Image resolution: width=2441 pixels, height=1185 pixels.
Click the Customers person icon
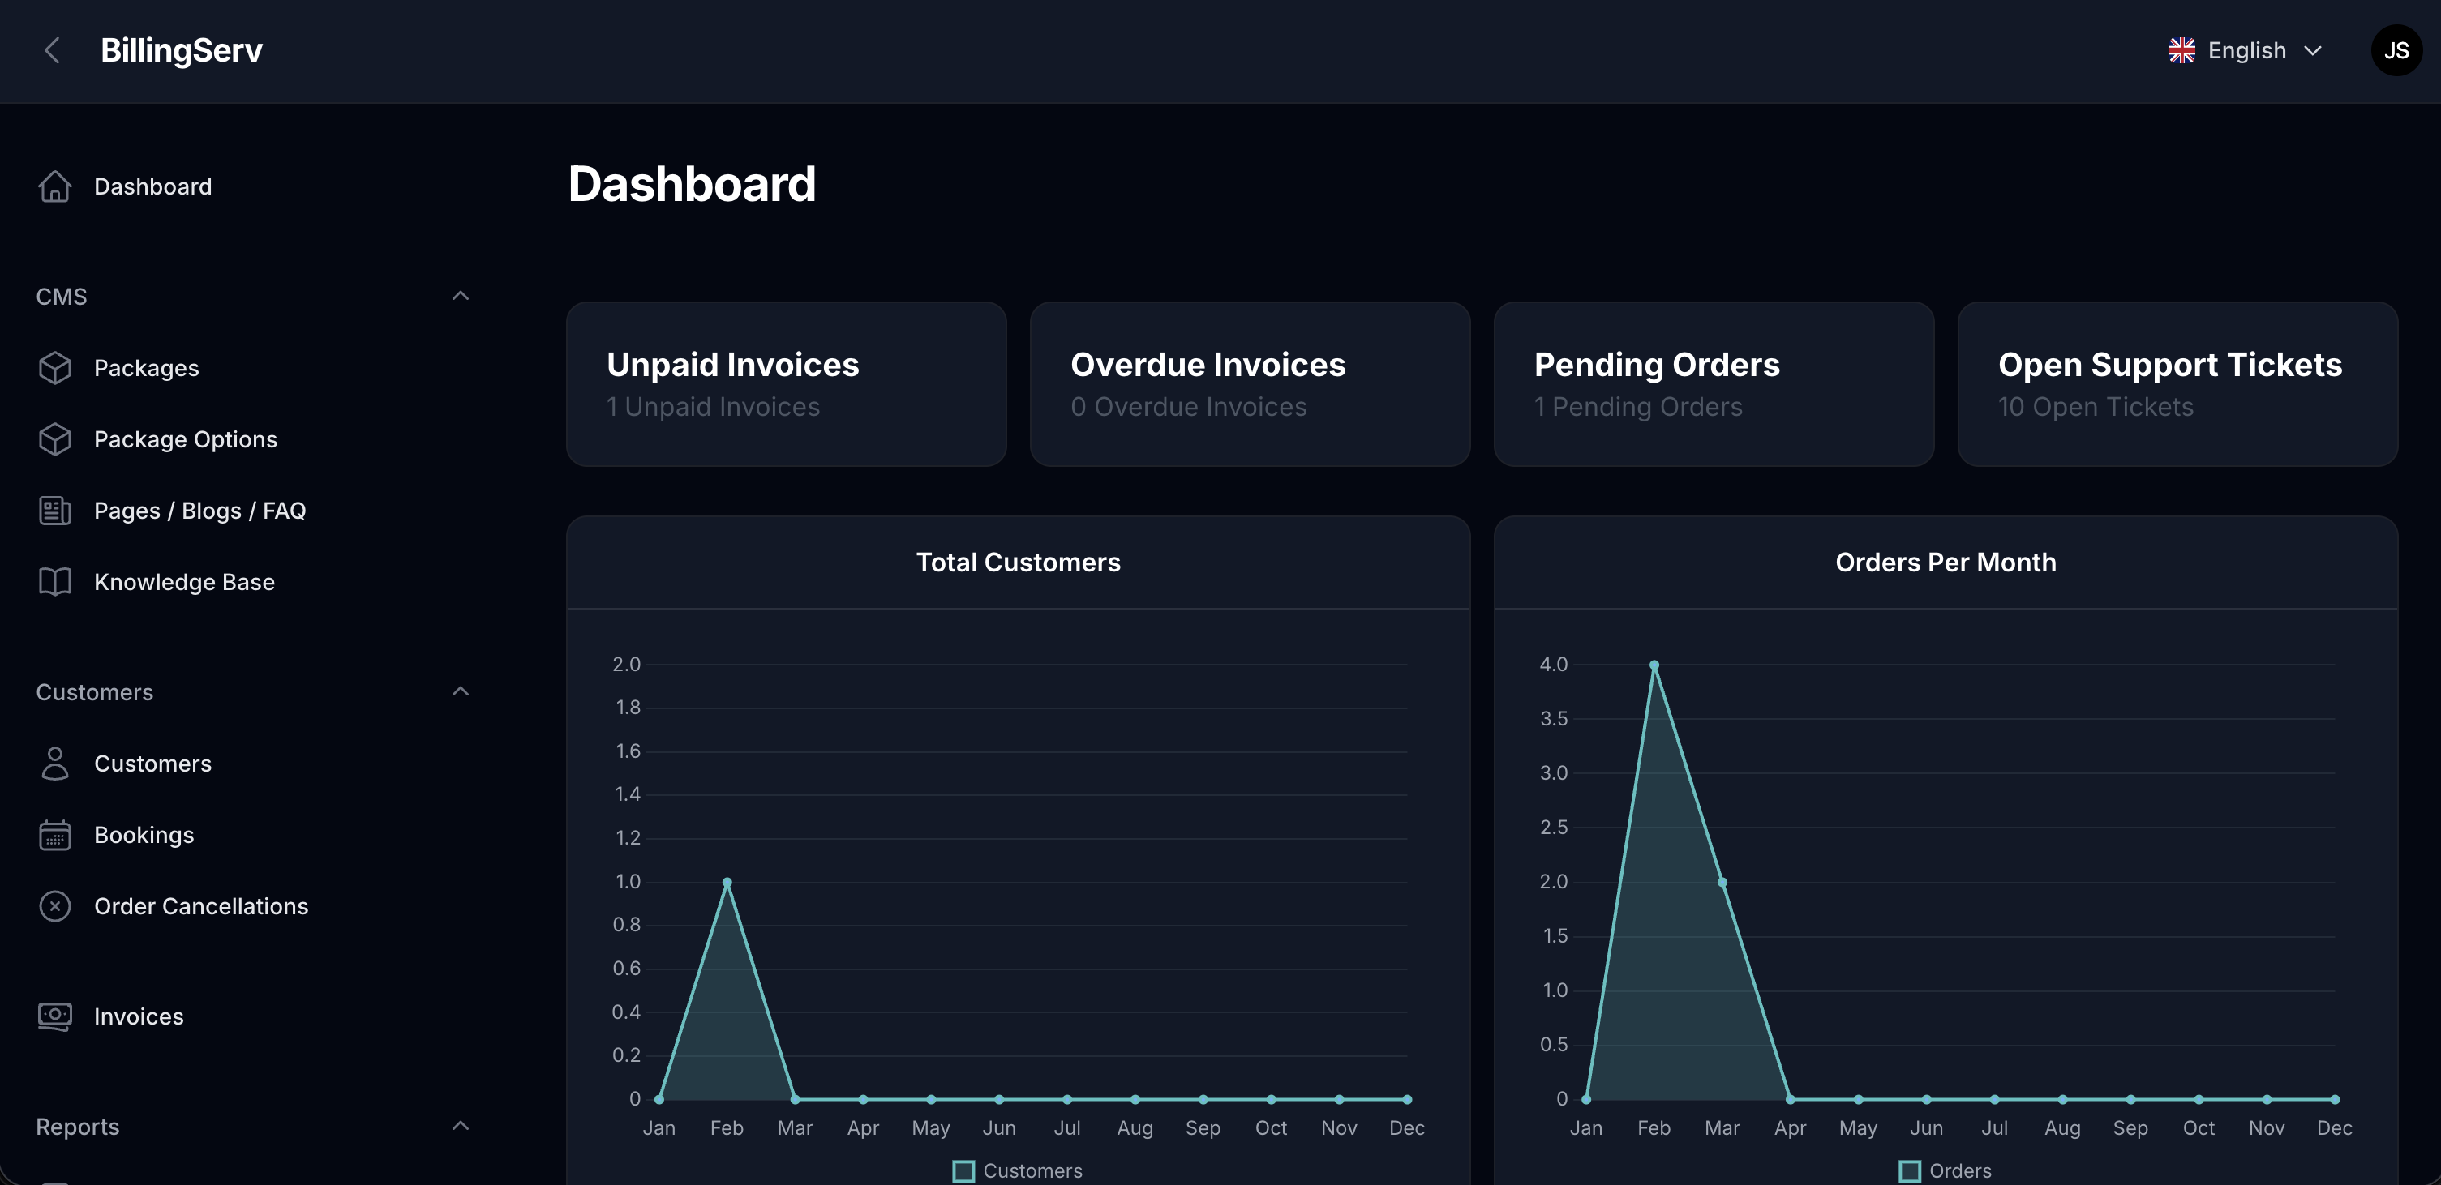[55, 764]
